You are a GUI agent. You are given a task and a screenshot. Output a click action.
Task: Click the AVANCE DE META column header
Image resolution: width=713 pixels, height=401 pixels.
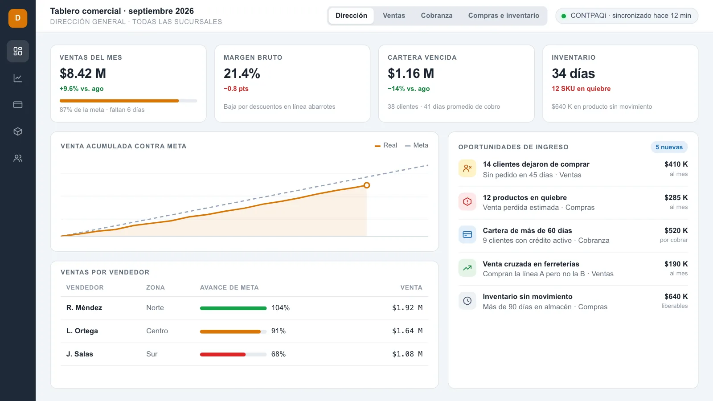229,288
